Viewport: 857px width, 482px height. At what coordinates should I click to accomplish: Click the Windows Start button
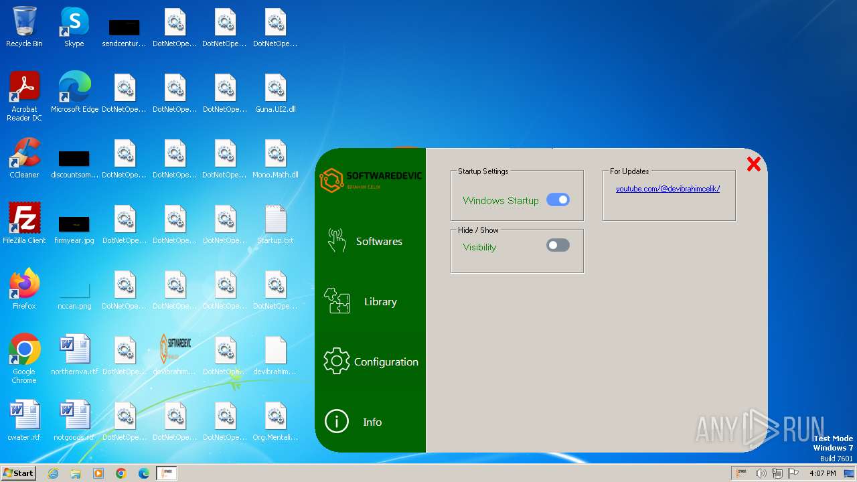click(19, 473)
